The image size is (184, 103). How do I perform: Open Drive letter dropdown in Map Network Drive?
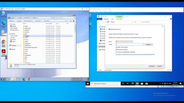124,41
